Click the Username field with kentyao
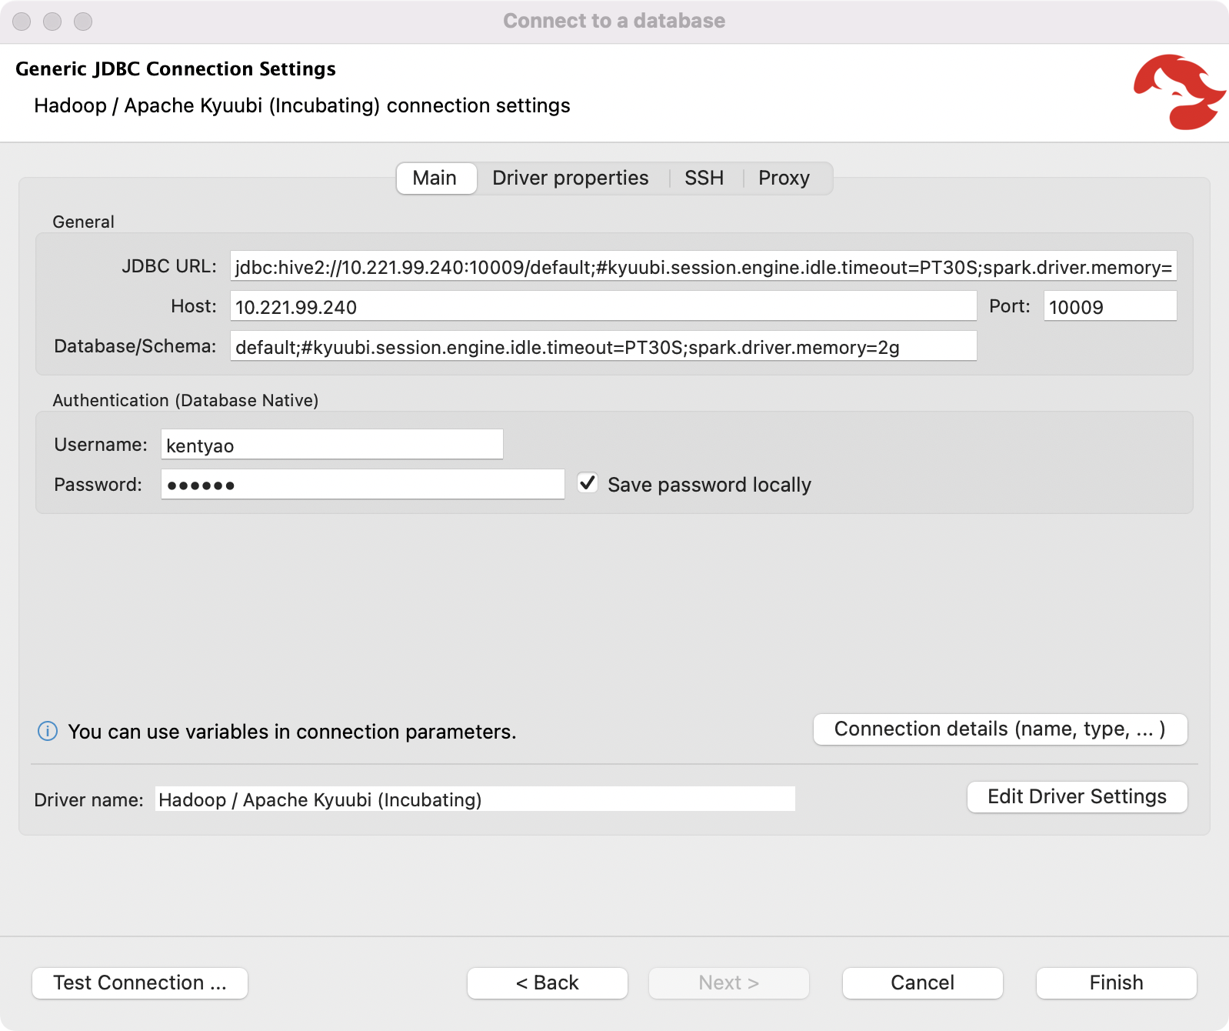Screen dimensions: 1229x1031 (x=331, y=445)
